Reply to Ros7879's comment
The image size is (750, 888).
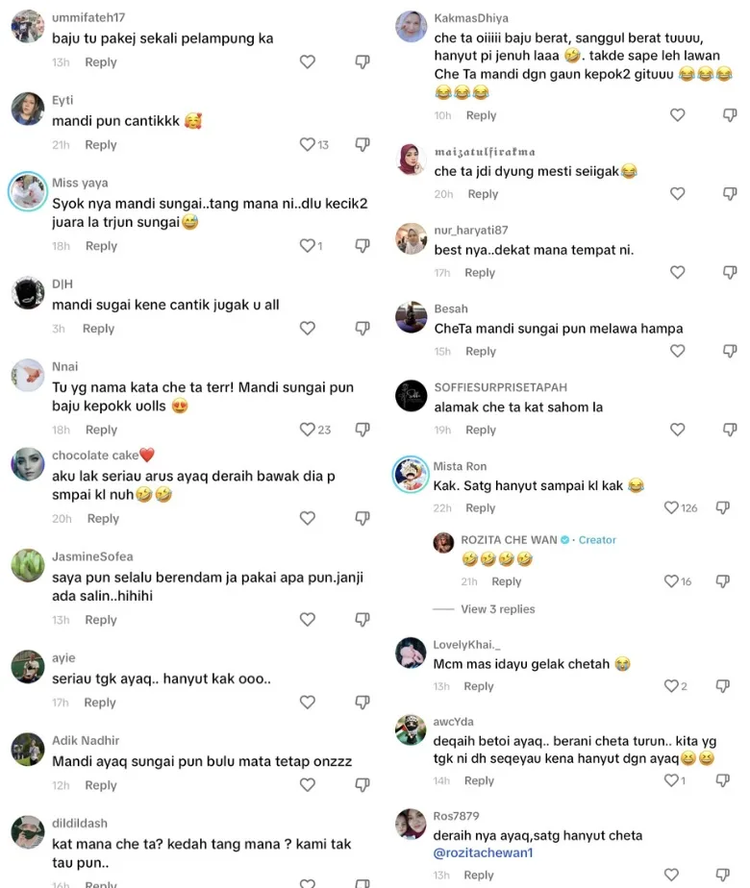(478, 876)
